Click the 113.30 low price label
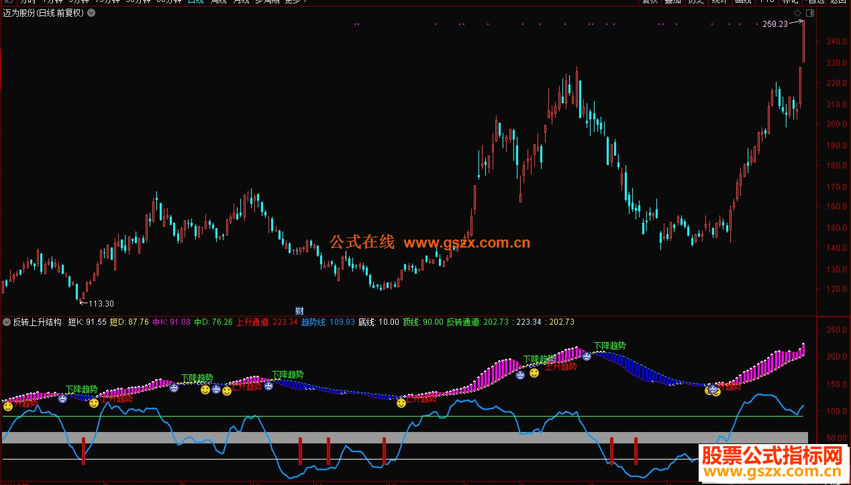851x485 pixels. coord(101,303)
